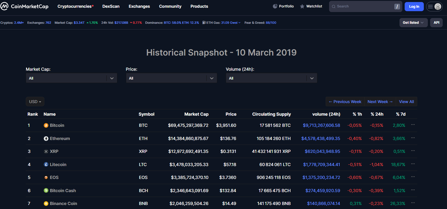Click the Litecoin coin icon
The height and width of the screenshot is (209, 447).
(46, 165)
